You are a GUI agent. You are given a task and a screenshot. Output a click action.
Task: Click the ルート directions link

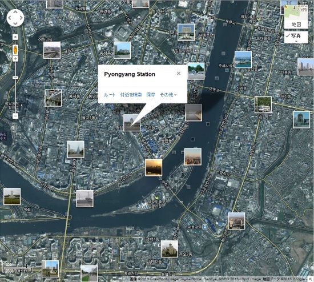point(110,95)
